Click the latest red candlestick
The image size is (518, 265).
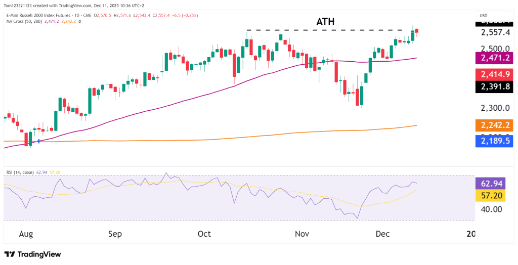[417, 31]
